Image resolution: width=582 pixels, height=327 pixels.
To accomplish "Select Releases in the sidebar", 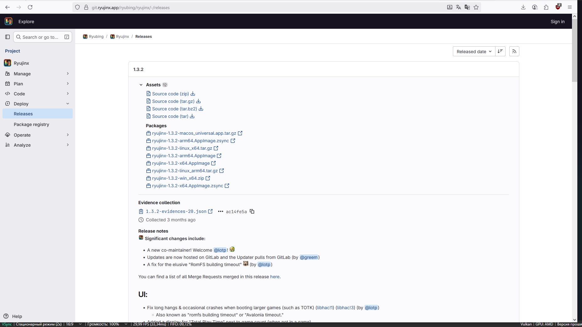I will point(38,113).
